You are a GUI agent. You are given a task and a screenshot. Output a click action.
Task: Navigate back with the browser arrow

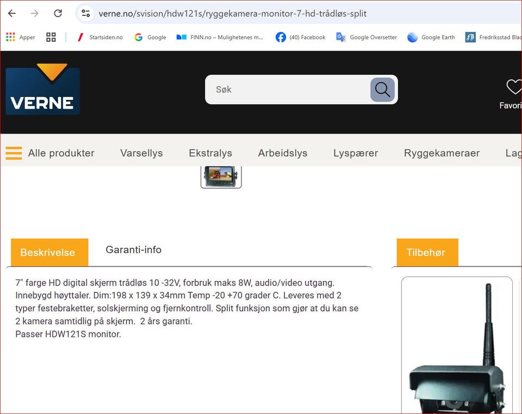tap(11, 14)
